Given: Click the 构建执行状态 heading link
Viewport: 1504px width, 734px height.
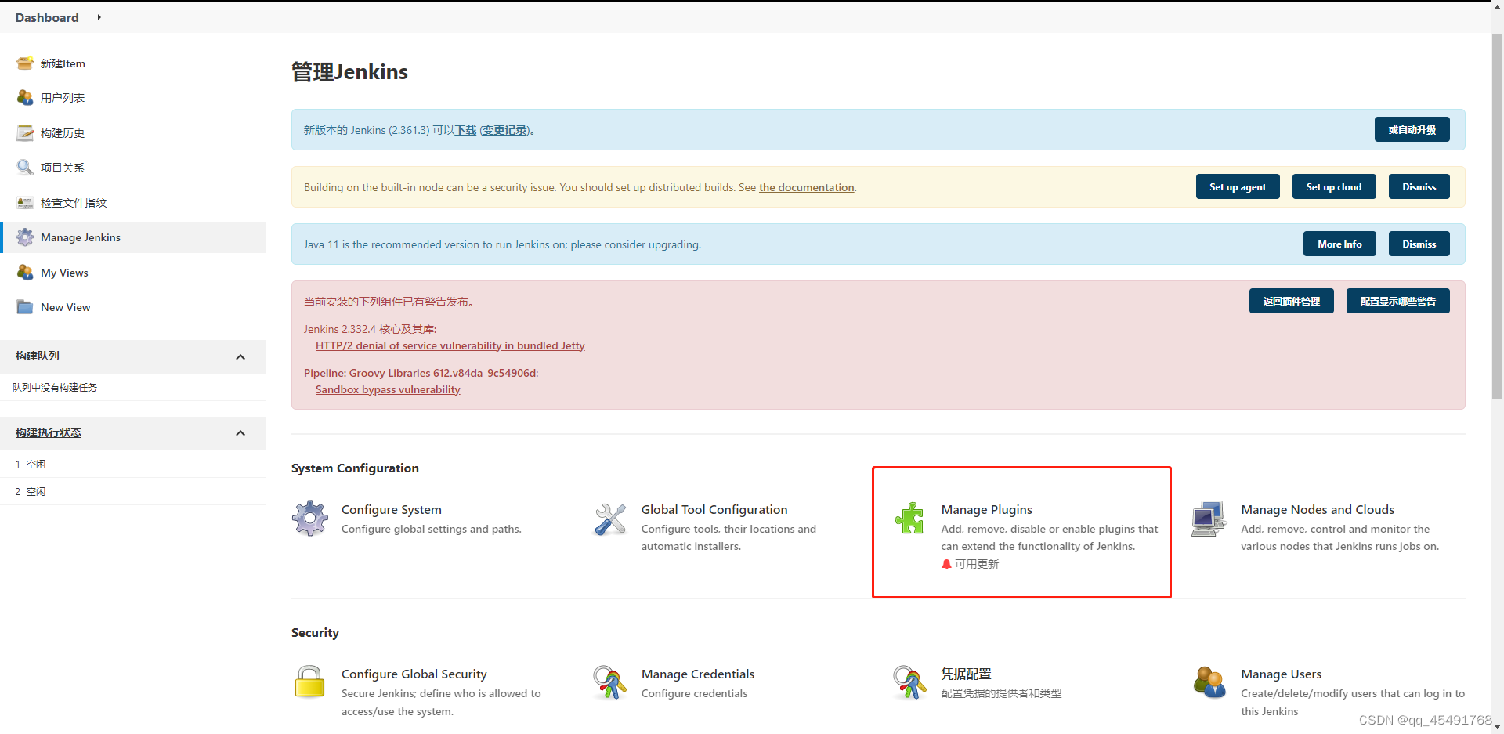Looking at the screenshot, I should click(x=49, y=433).
